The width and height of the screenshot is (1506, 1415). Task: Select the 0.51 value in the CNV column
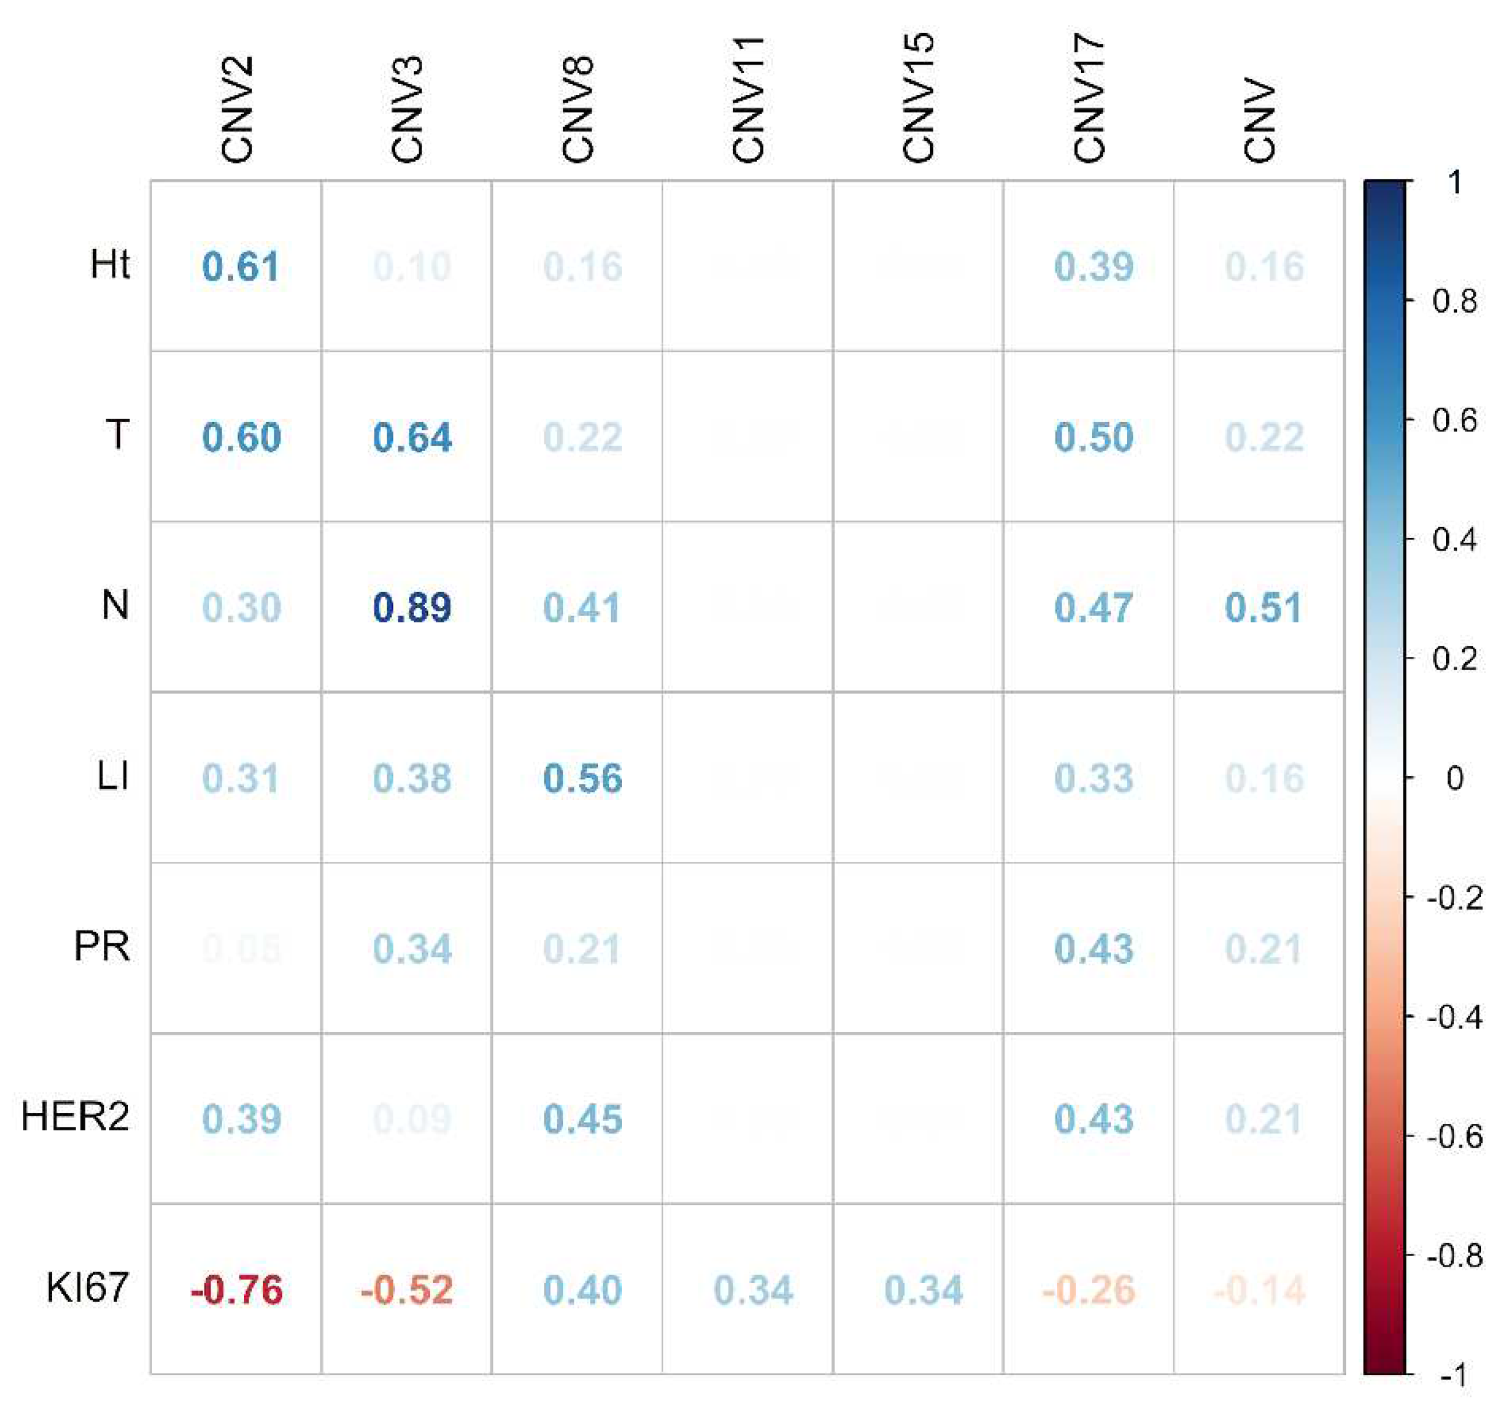coord(1264,607)
